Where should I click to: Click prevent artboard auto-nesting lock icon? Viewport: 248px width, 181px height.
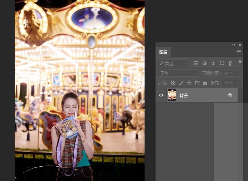(x=197, y=83)
